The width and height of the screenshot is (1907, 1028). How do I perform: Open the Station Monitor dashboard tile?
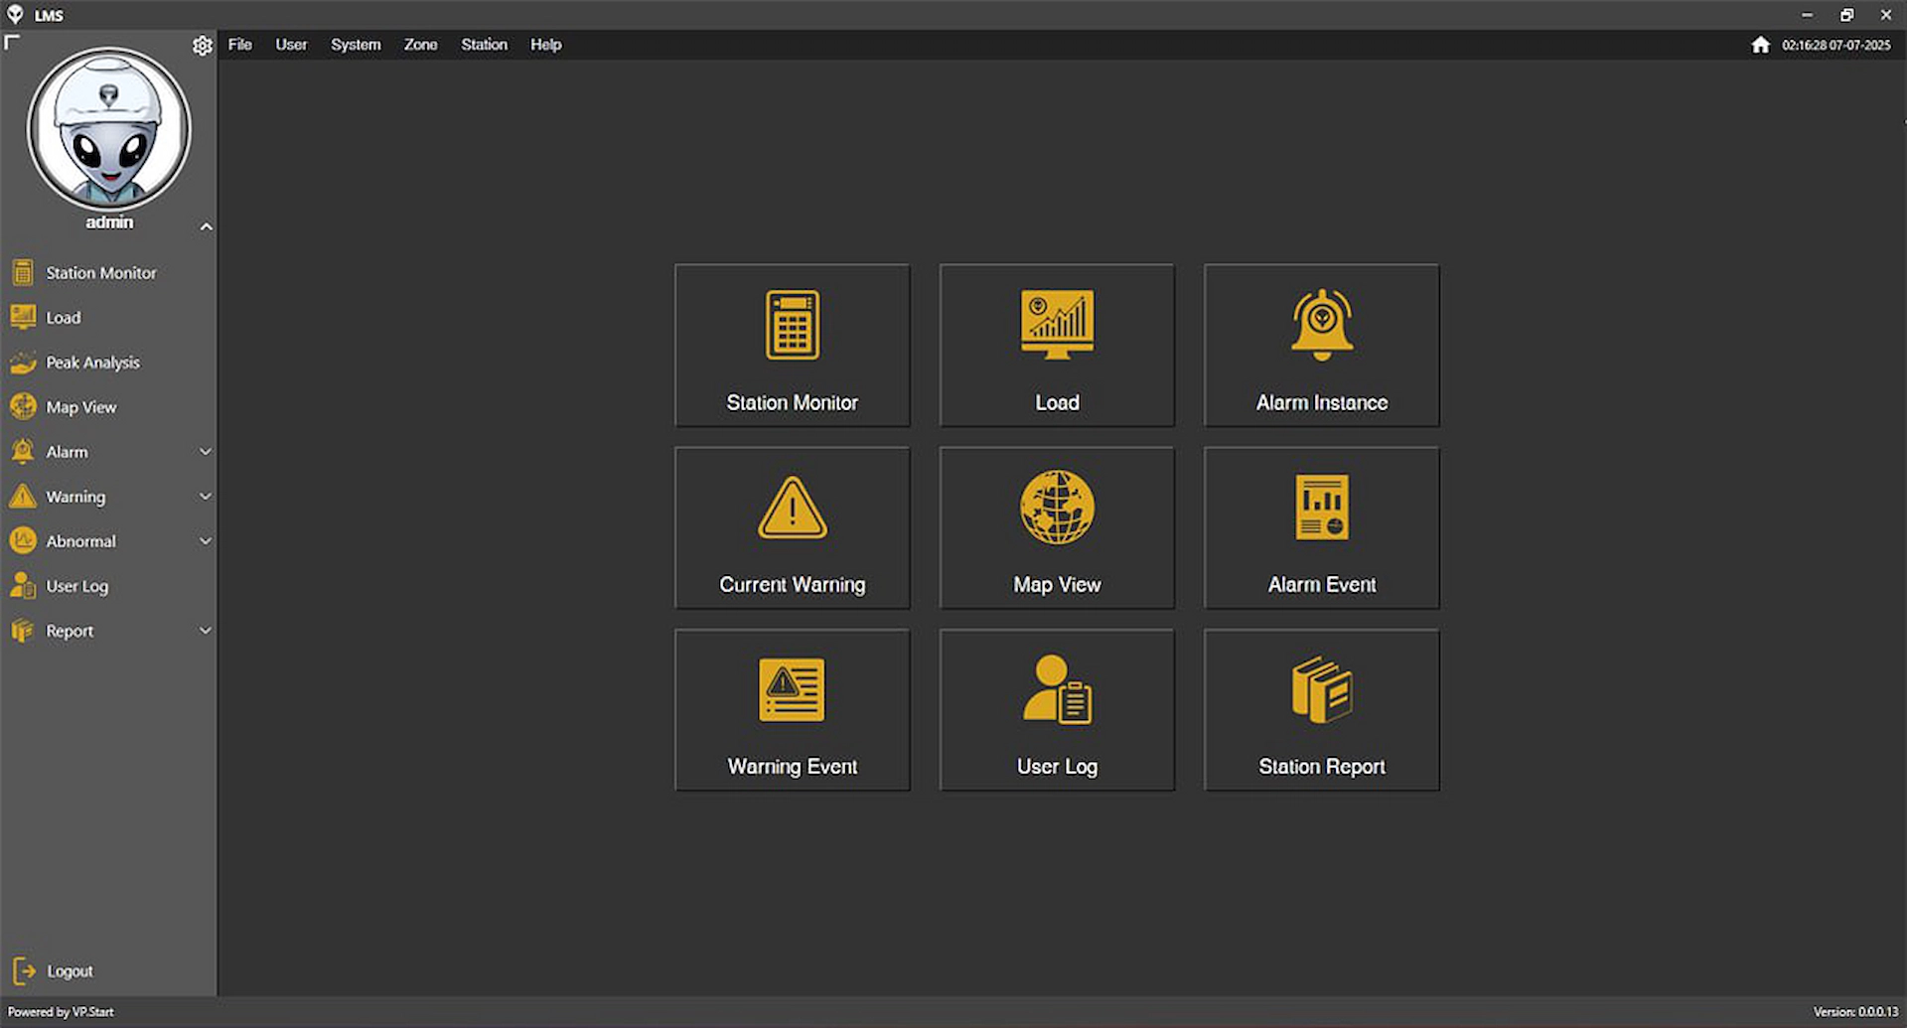(x=792, y=346)
